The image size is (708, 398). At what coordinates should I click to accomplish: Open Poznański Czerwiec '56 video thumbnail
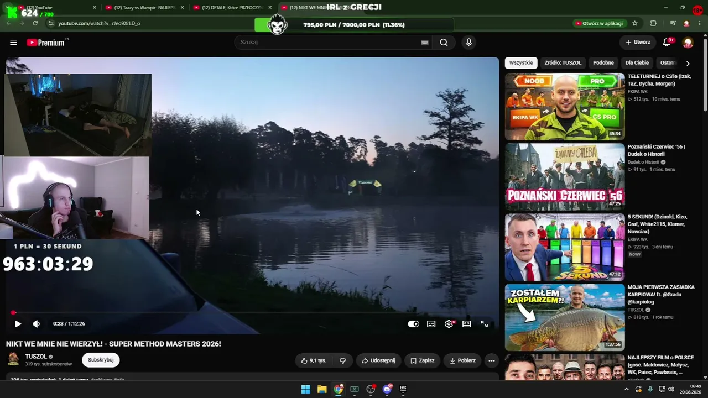pyautogui.click(x=565, y=177)
